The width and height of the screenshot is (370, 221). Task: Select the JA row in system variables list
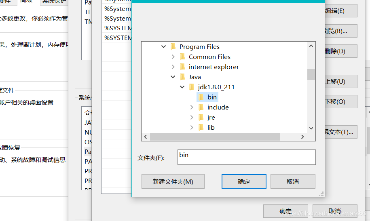tap(88, 123)
